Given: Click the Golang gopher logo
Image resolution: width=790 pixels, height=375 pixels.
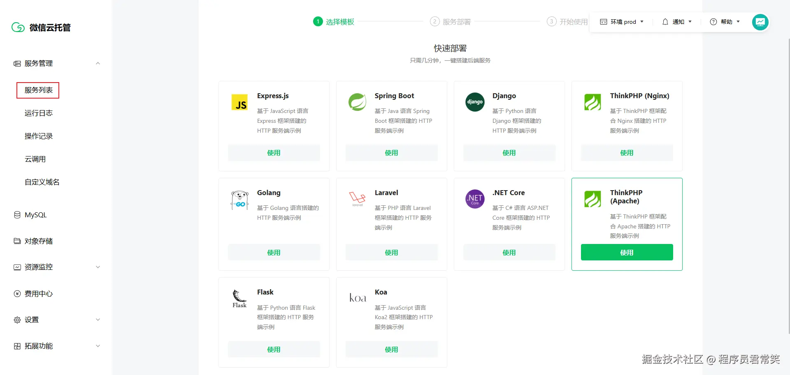Looking at the screenshot, I should coord(239,200).
